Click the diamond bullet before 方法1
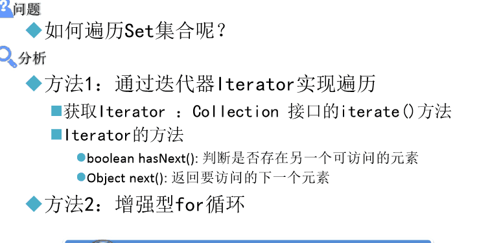The height and width of the screenshot is (243, 490). tap(34, 84)
